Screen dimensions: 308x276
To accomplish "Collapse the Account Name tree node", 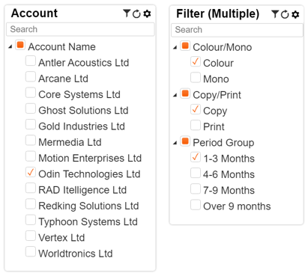I will (x=10, y=46).
